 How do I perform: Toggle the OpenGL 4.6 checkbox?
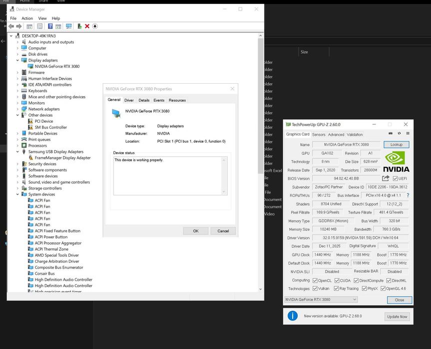[x=383, y=288]
